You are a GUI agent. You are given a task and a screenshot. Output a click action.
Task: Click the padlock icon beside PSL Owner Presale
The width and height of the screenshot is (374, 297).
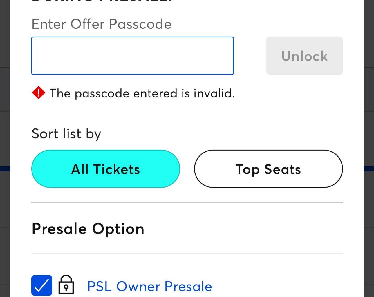[66, 285]
